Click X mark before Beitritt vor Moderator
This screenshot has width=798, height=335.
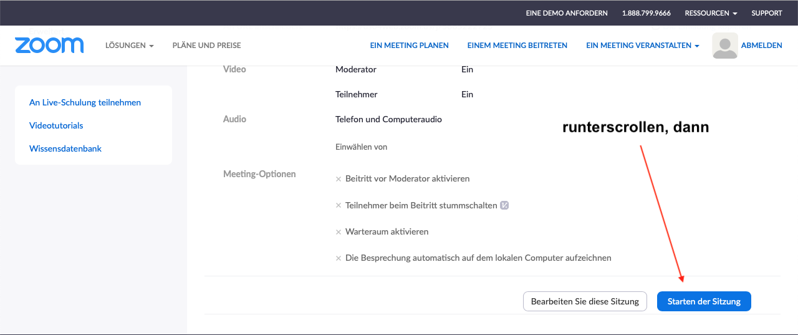point(339,179)
